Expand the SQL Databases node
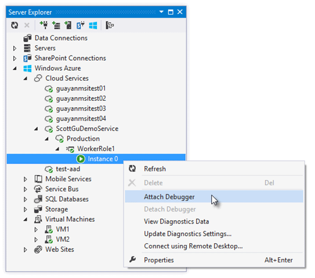315x278 pixels. click(x=26, y=199)
